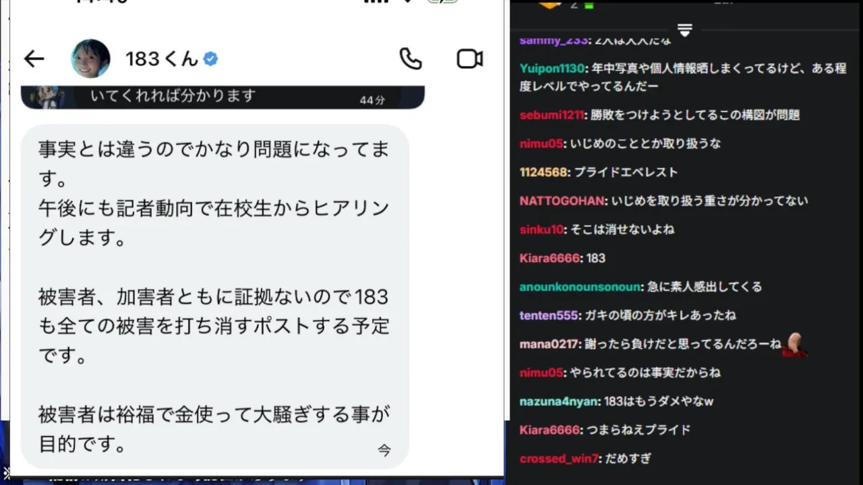This screenshot has height=485, width=863.
Task: Open sinku10 username in chat
Action: tap(541, 230)
